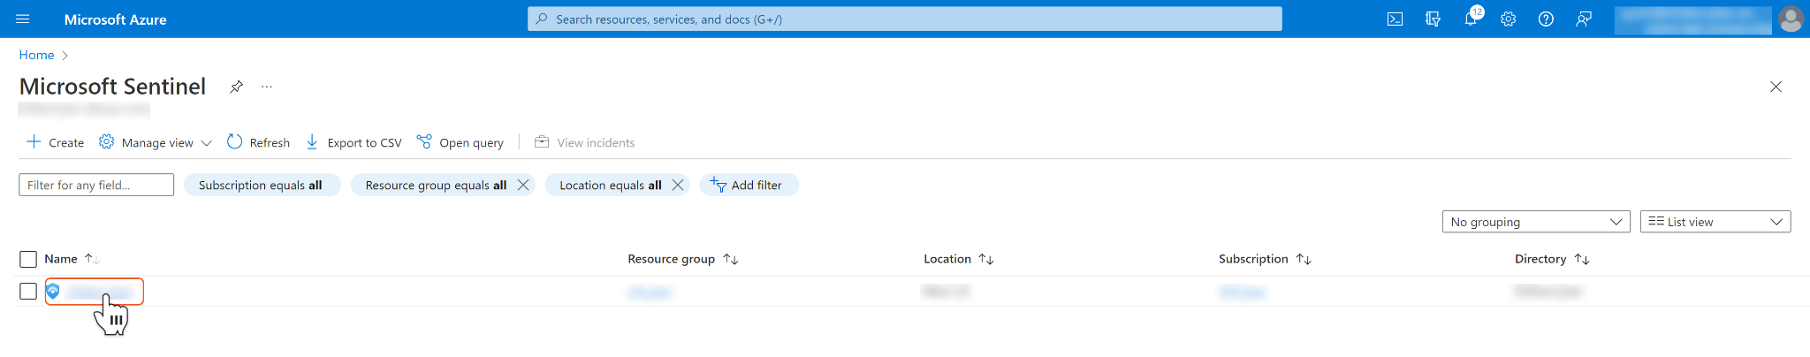Tick the select-all checkbox beside Name
The image size is (1810, 357).
28,259
